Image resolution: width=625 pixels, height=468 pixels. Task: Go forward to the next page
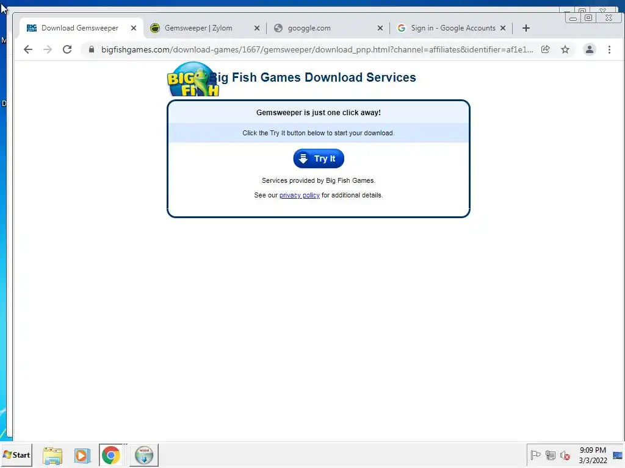click(48, 49)
